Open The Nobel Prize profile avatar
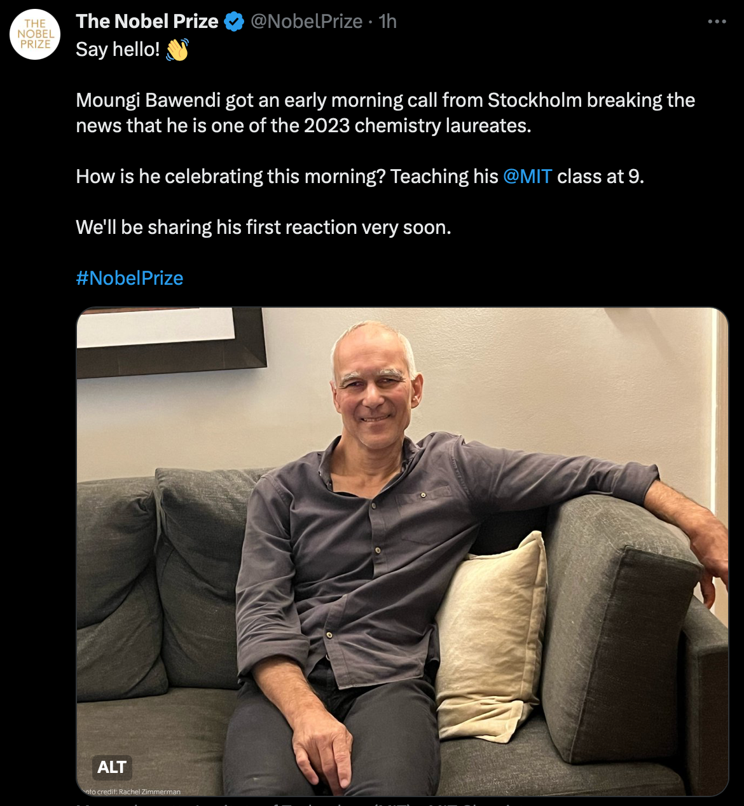The height and width of the screenshot is (806, 744). click(x=36, y=35)
